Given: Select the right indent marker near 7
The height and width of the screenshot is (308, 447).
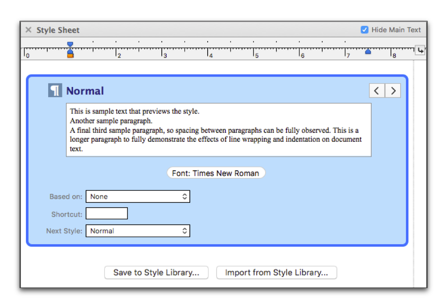Looking at the screenshot, I should (x=368, y=51).
